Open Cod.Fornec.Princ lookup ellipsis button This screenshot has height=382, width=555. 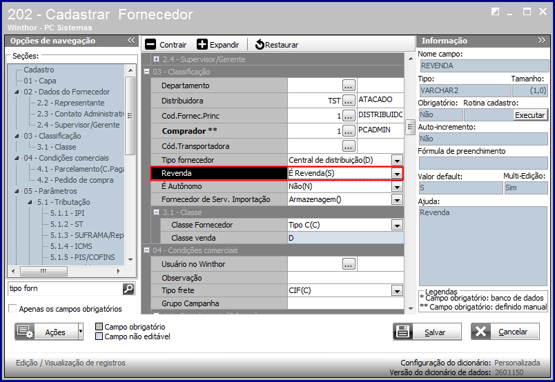pos(349,116)
